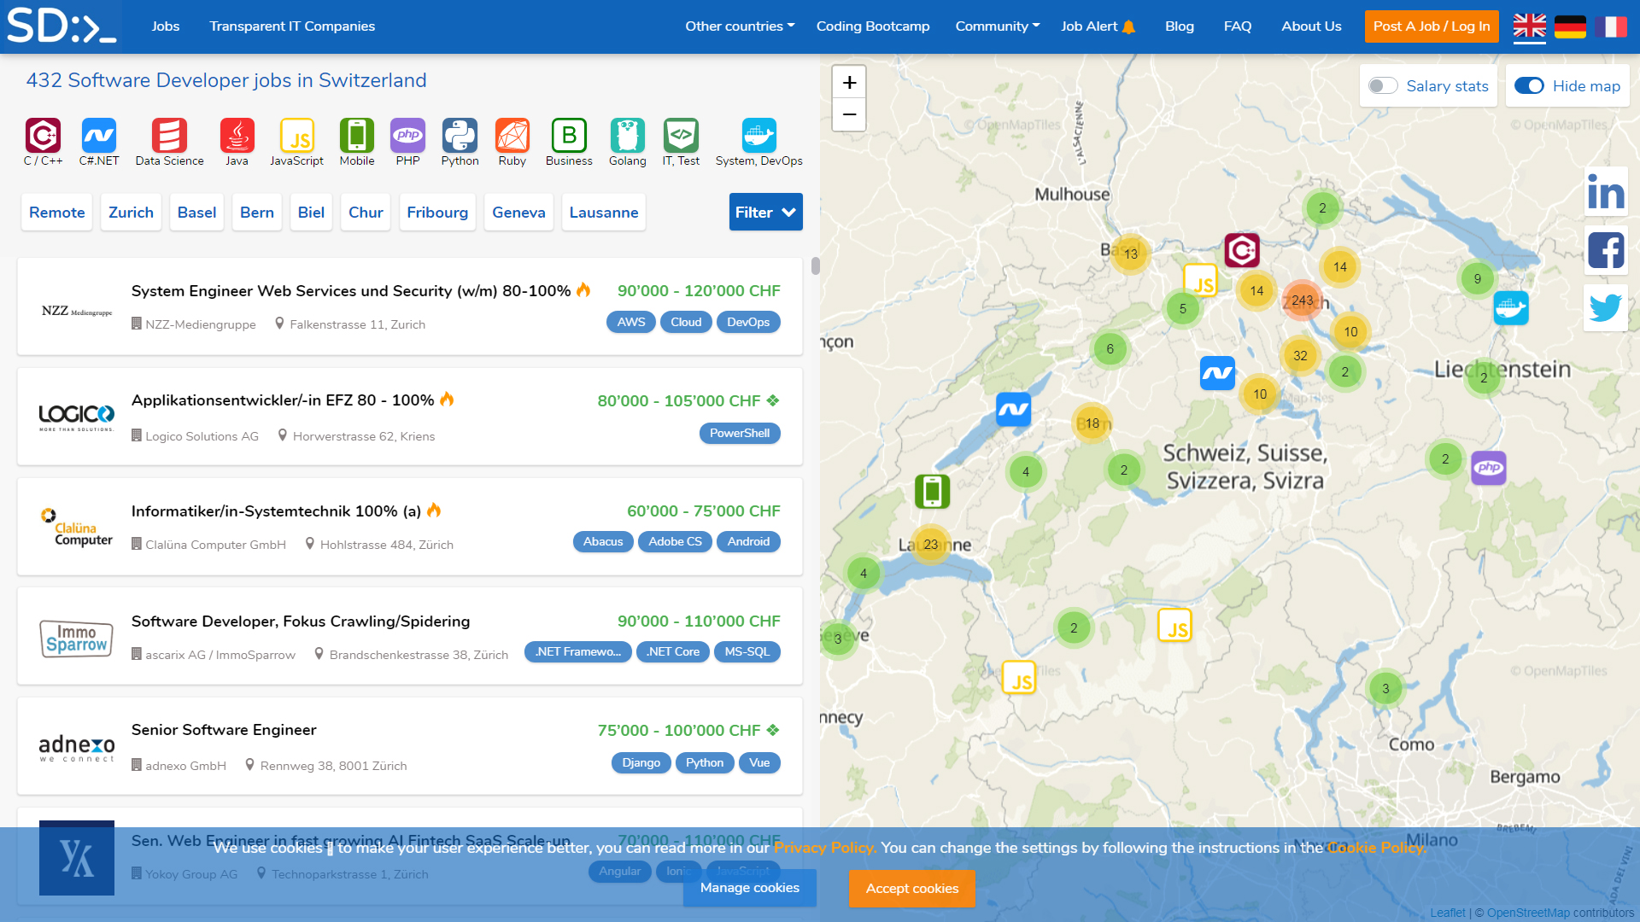1640x922 pixels.
Task: Zoom out on the map
Action: (849, 114)
